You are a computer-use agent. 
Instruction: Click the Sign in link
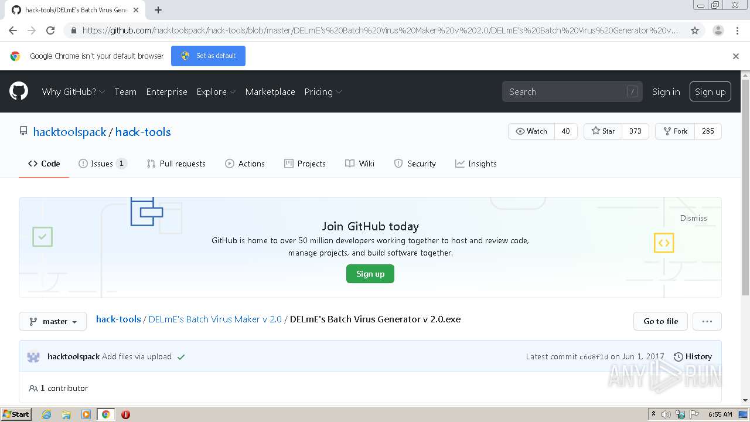(666, 91)
